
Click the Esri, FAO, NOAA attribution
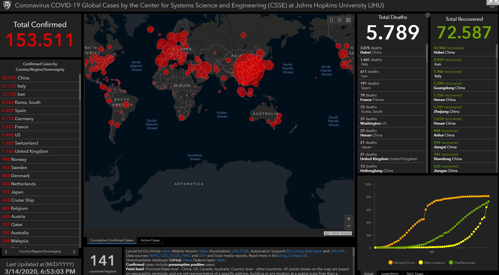[338, 233]
